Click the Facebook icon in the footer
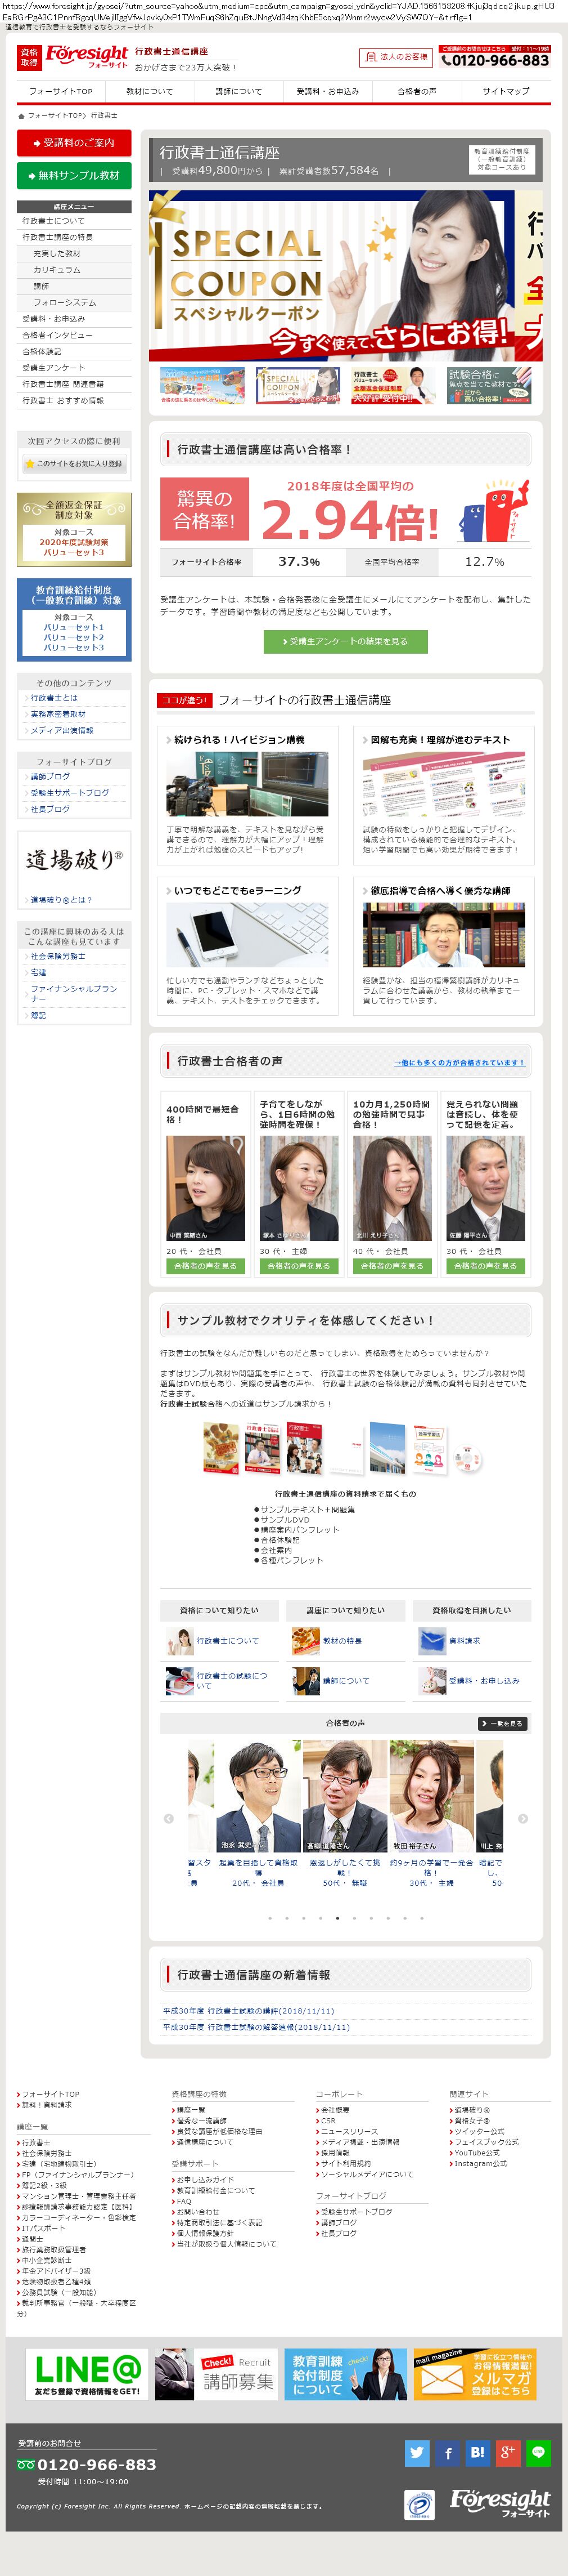This screenshot has height=2576, width=568. pyautogui.click(x=447, y=2452)
